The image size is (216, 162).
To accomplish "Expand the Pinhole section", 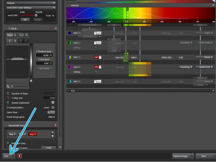I will tap(54, 3).
